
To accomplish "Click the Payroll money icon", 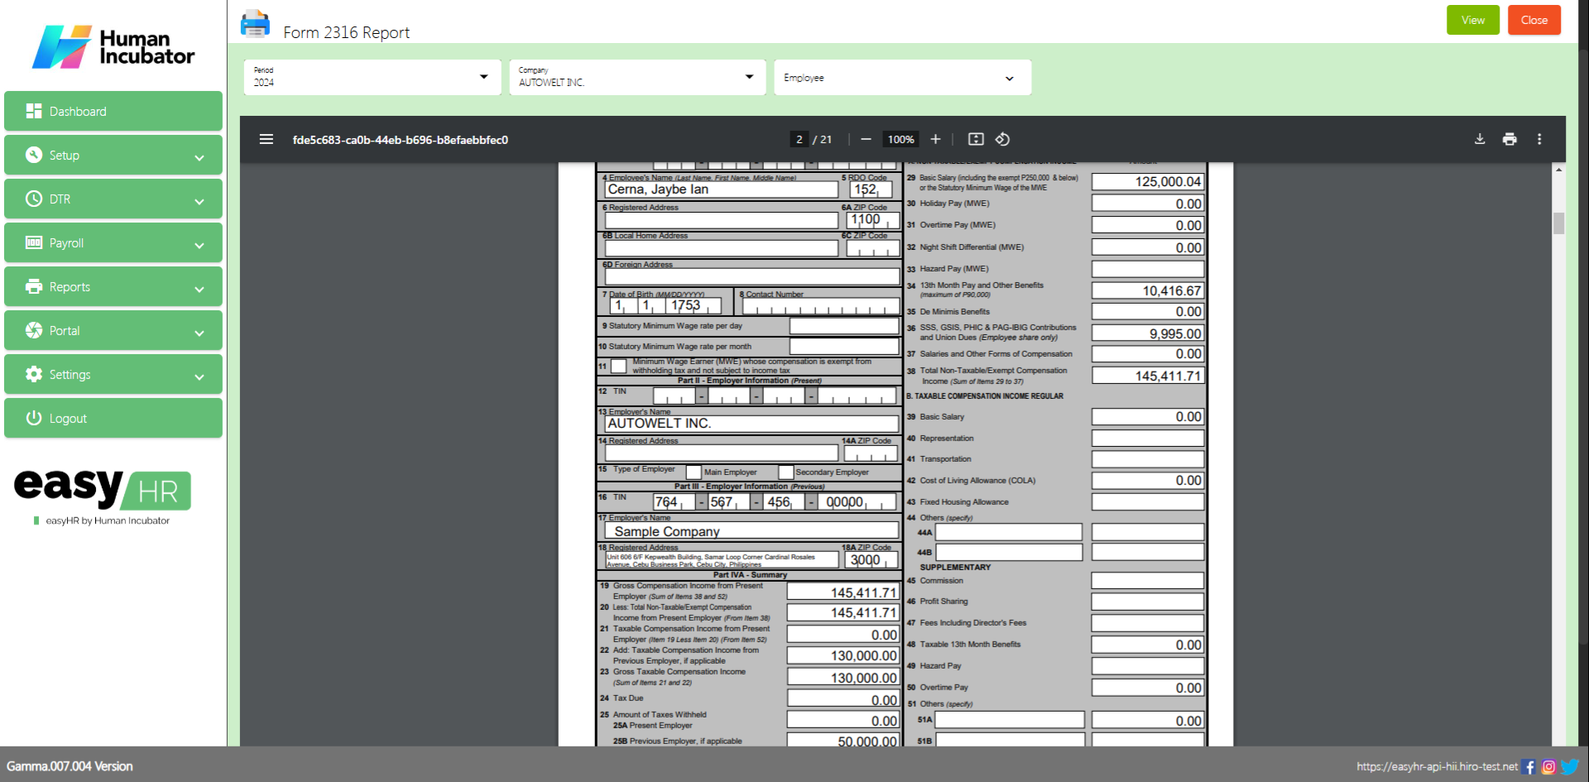I will point(34,242).
